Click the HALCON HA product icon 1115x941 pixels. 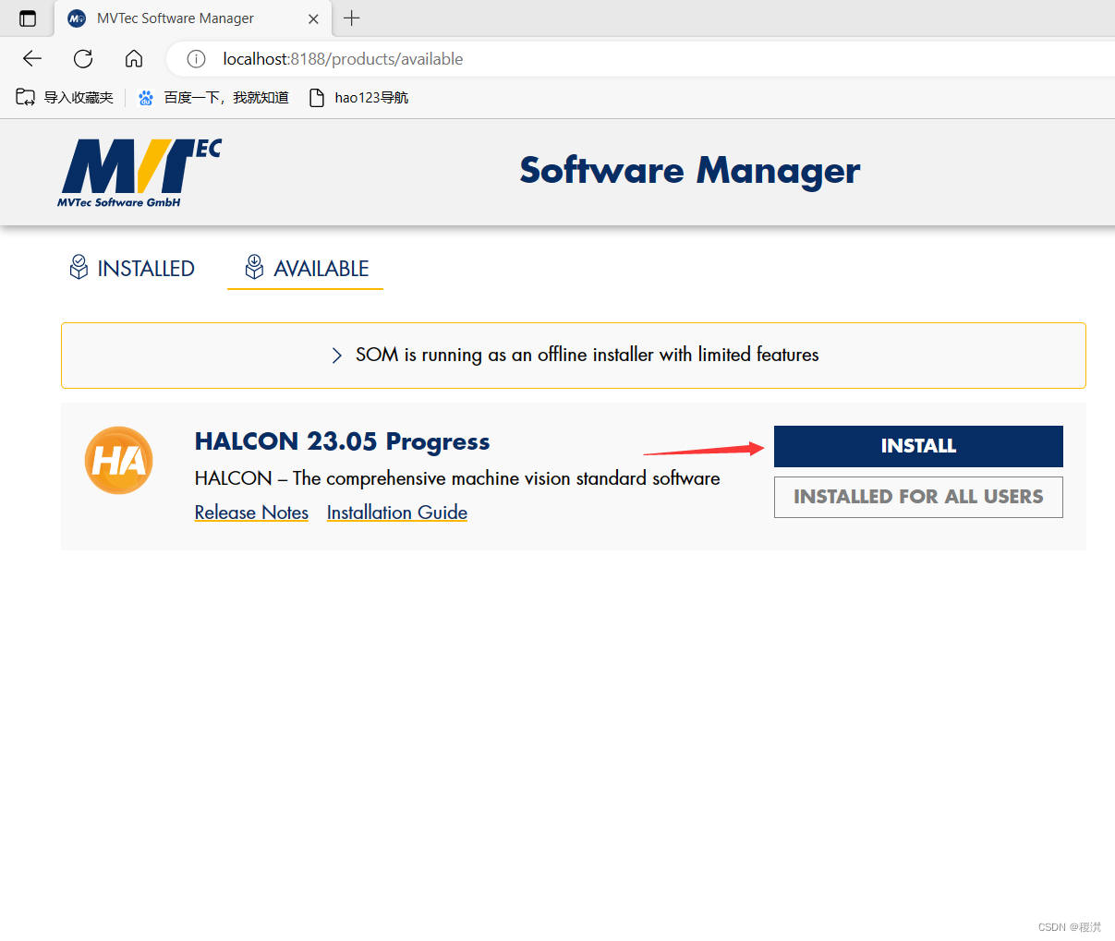119,460
